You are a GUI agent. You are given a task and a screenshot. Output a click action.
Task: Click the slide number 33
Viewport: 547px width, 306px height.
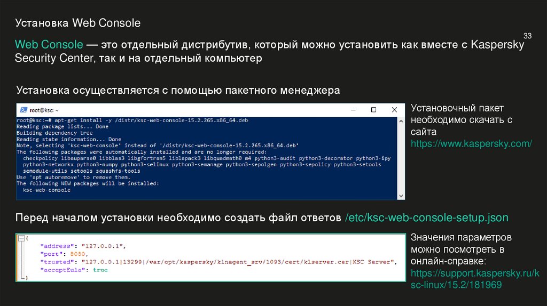(x=527, y=36)
